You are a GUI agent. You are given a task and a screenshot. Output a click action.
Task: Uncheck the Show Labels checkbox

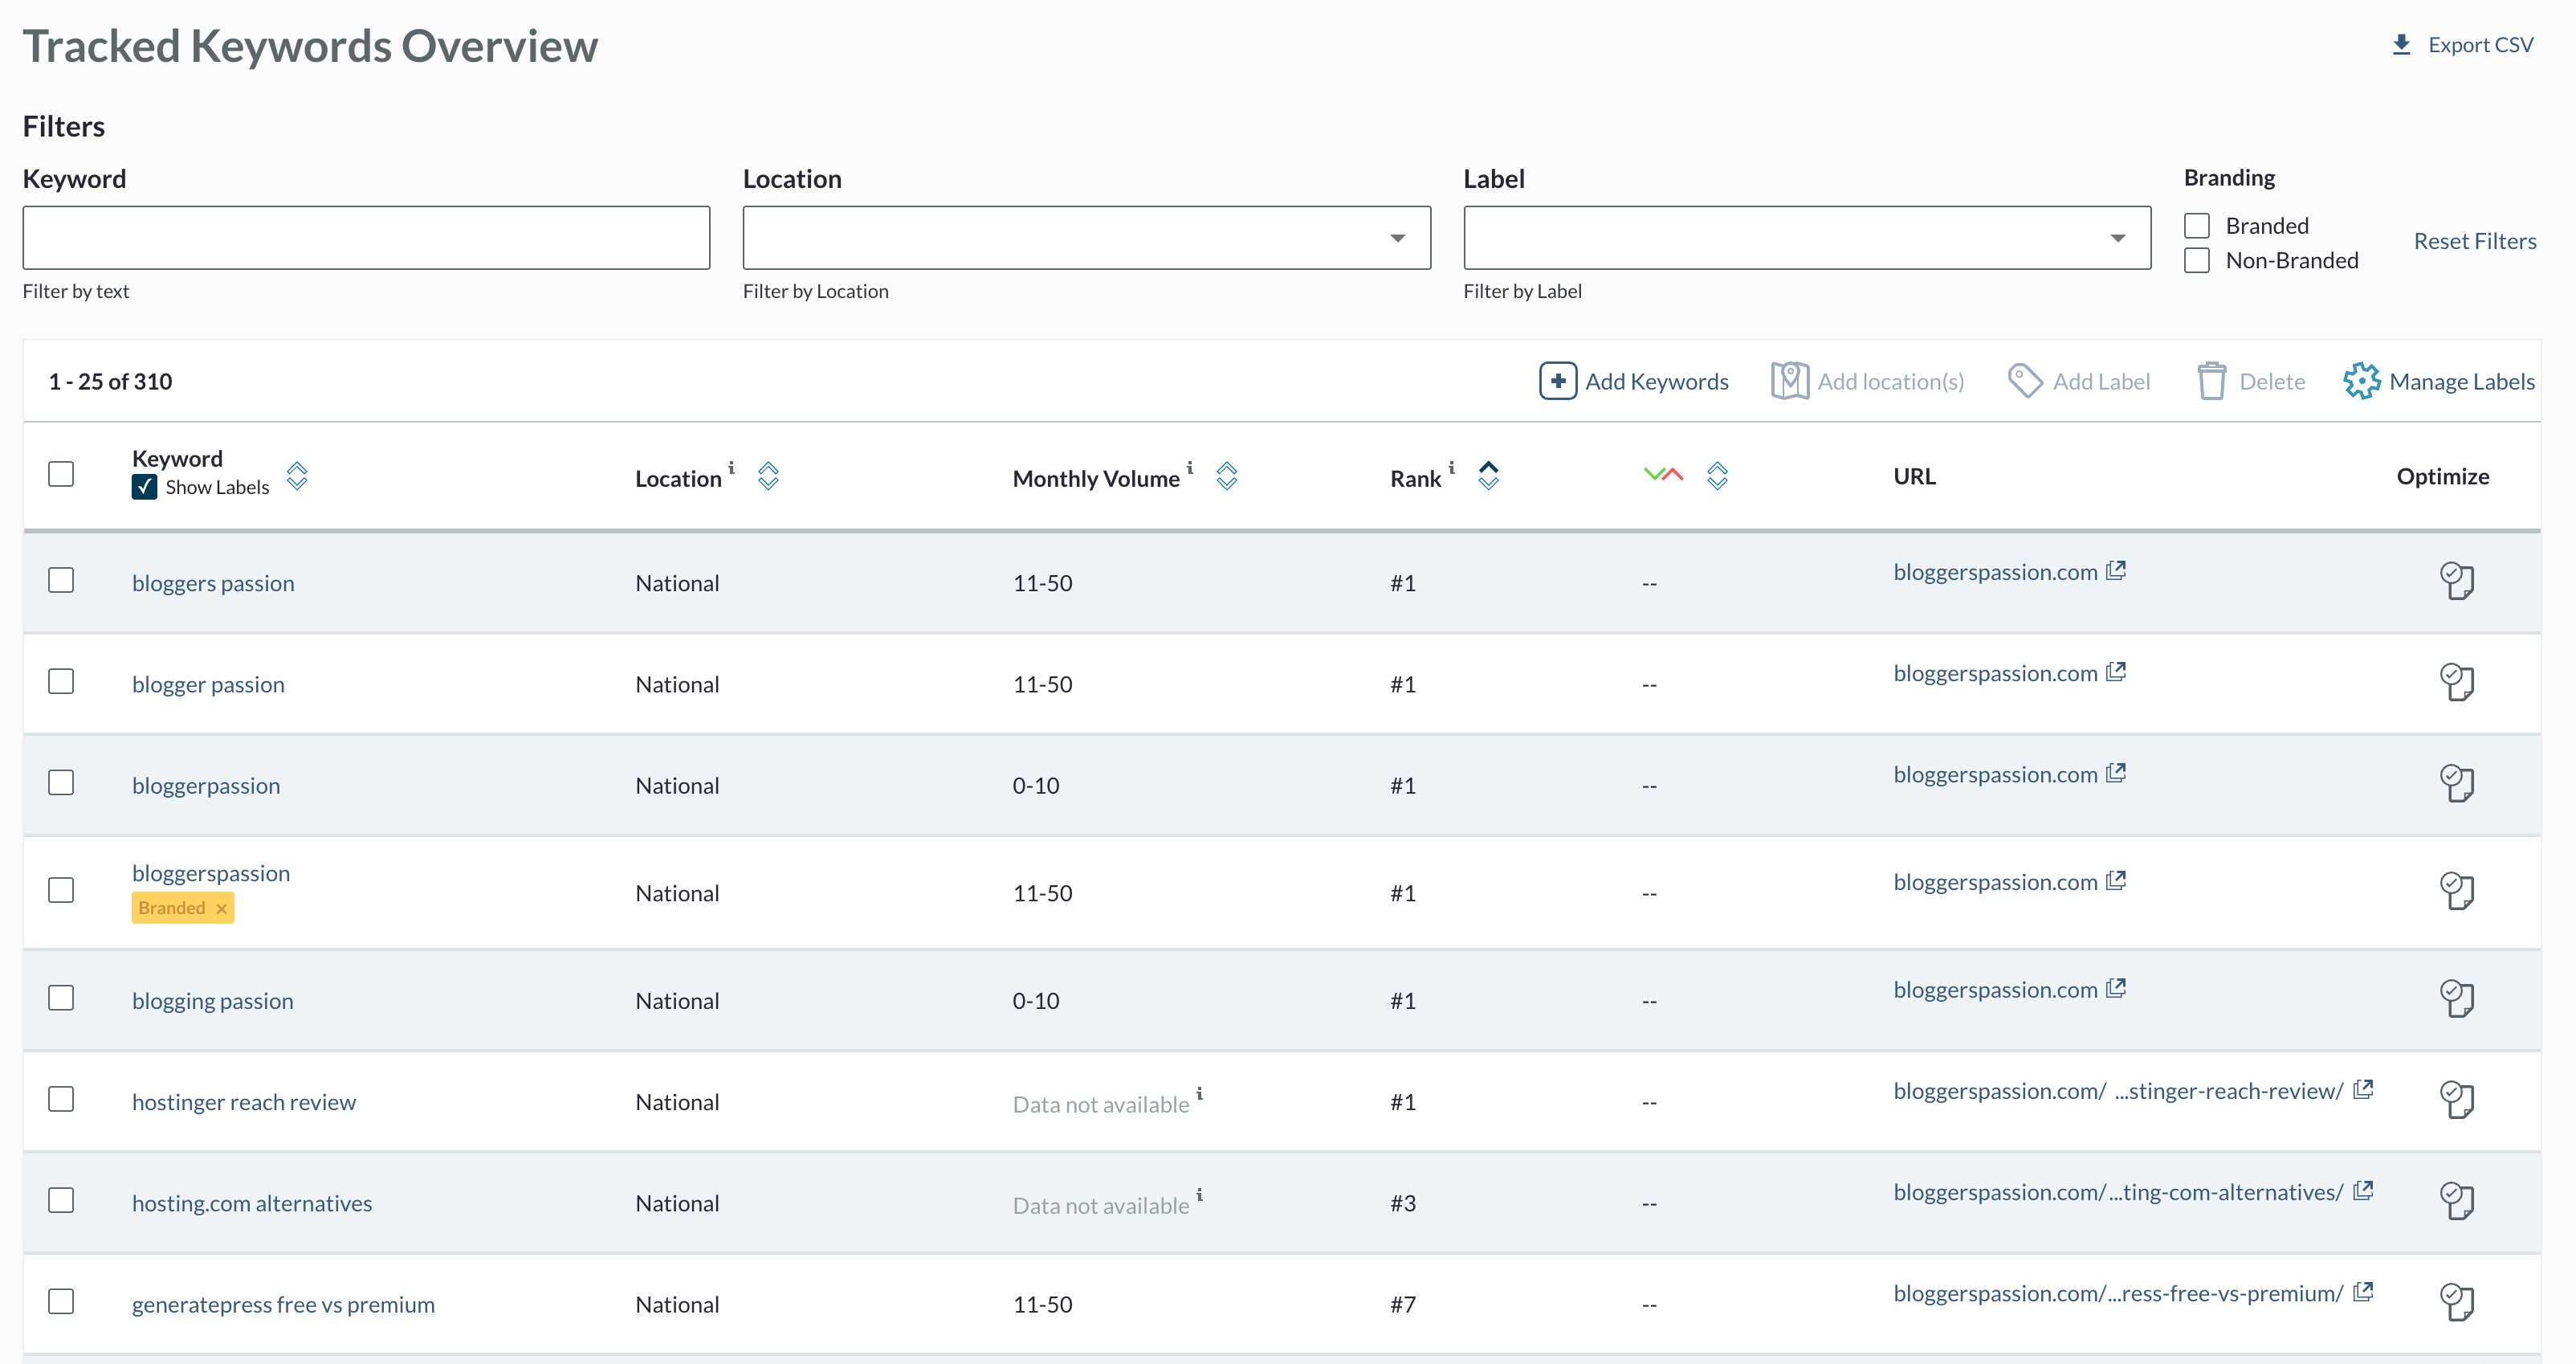144,488
